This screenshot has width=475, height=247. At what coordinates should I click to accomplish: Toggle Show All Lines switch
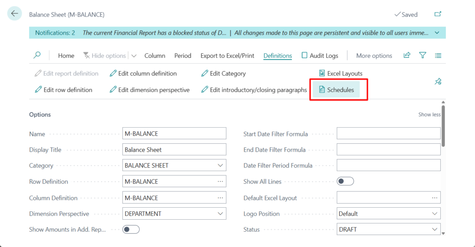[345, 181]
